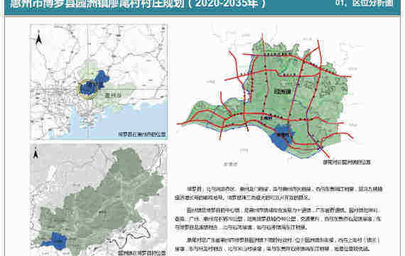This screenshot has width=405, height=256.
Task: Click the first paragraph starting with 博罗县
Action: click(x=279, y=193)
